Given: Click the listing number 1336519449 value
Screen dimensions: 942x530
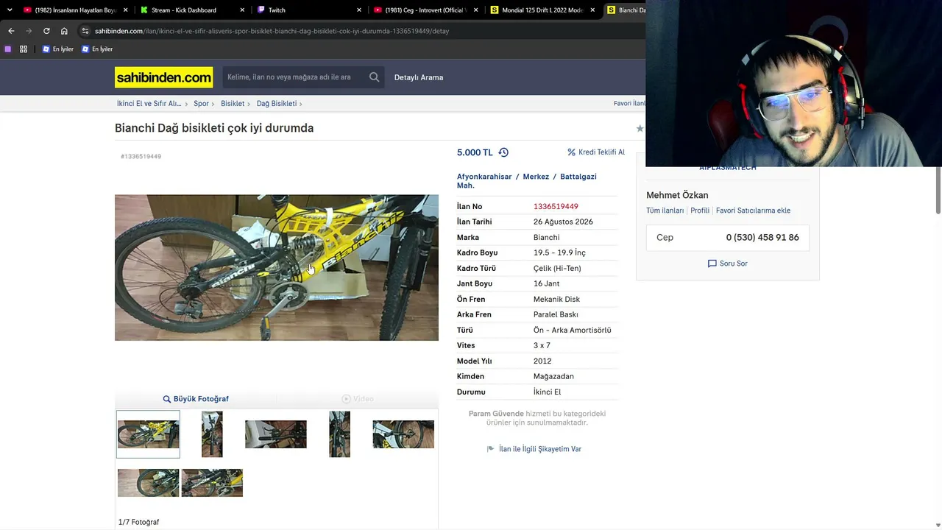Looking at the screenshot, I should [556, 207].
